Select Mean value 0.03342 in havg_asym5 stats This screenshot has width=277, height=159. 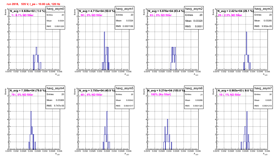pos(130,100)
